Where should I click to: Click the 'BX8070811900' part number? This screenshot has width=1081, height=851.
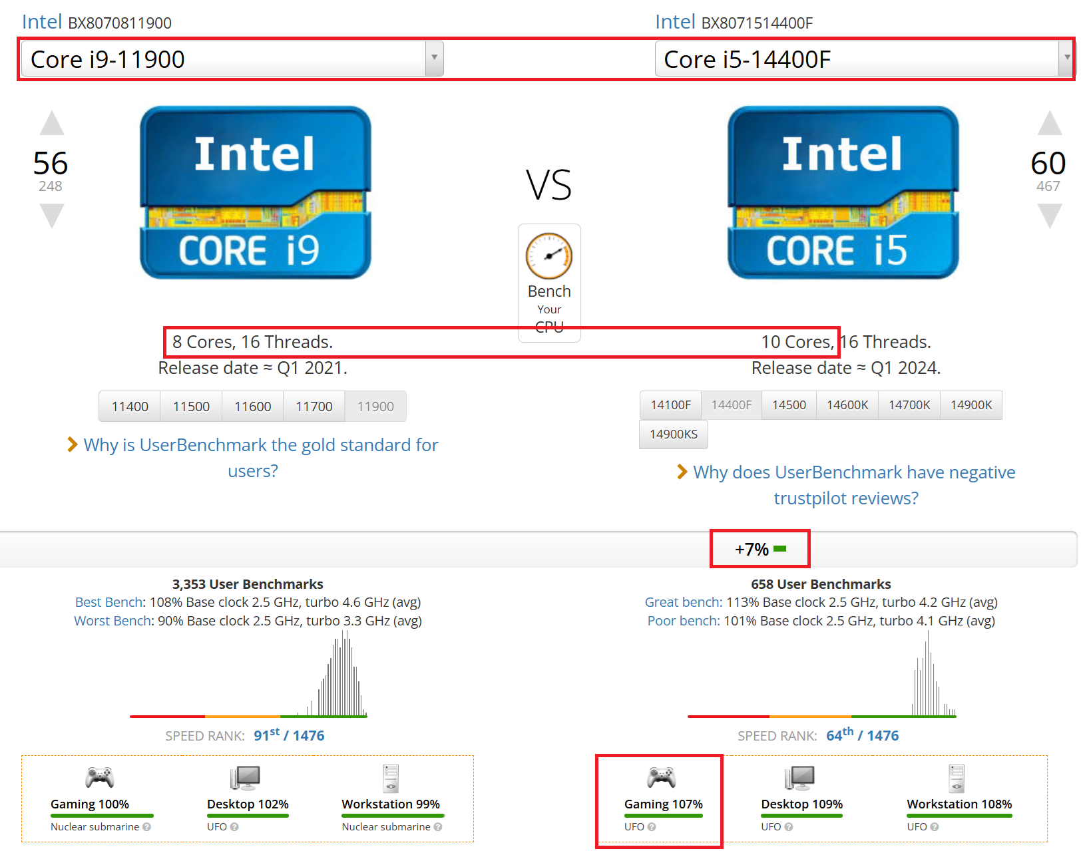pyautogui.click(x=120, y=23)
